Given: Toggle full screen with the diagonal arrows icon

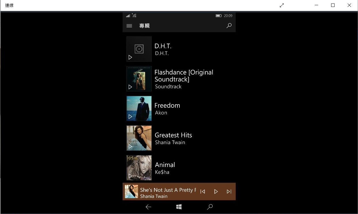Looking at the screenshot, I should click(x=282, y=5).
